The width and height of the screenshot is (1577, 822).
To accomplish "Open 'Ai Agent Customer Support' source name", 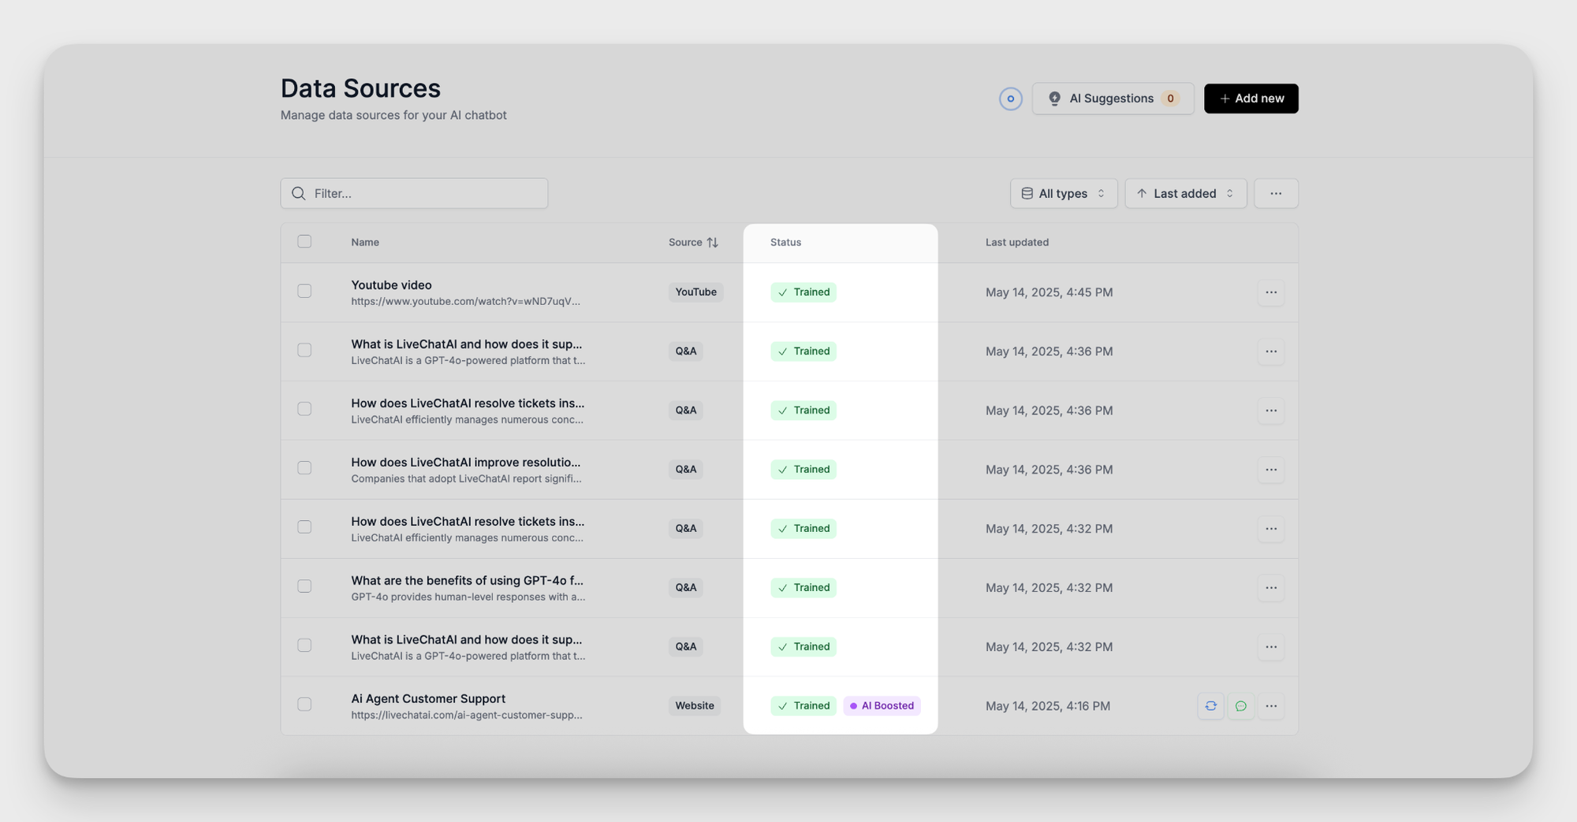I will coord(428,698).
